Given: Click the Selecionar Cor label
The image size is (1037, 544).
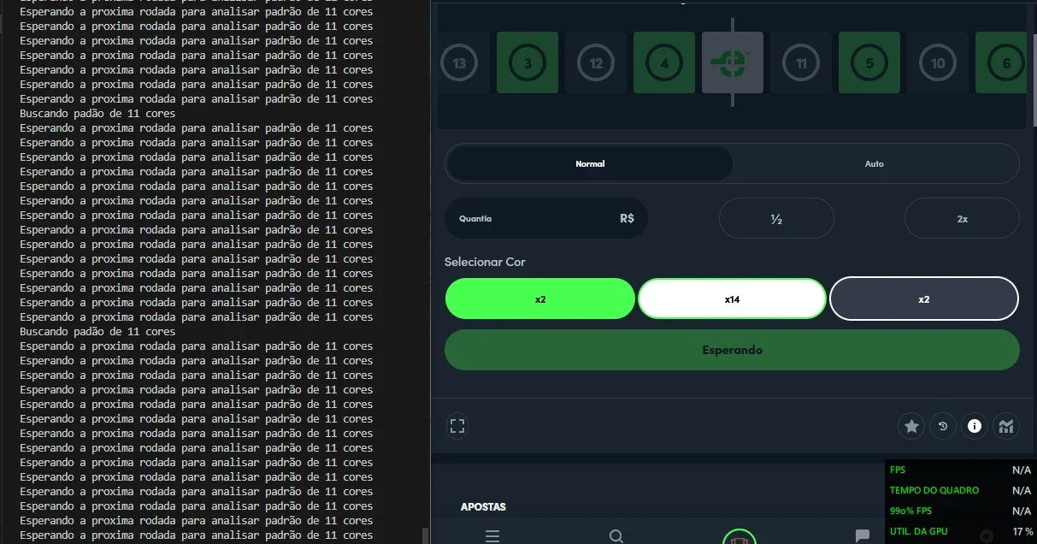Looking at the screenshot, I should click(x=485, y=262).
